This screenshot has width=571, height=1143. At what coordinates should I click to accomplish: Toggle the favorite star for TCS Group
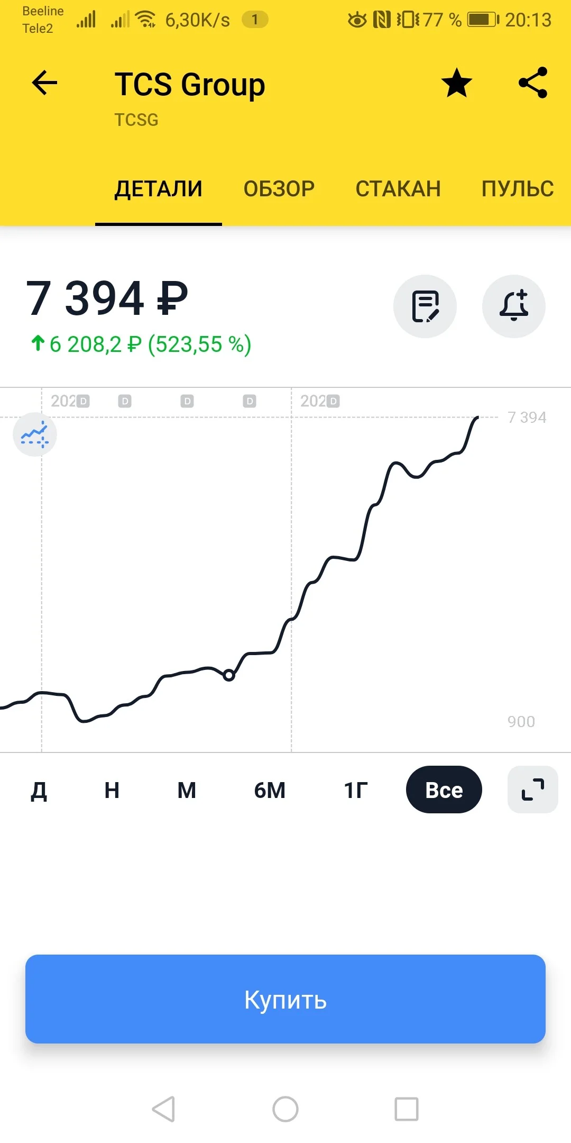coord(456,83)
